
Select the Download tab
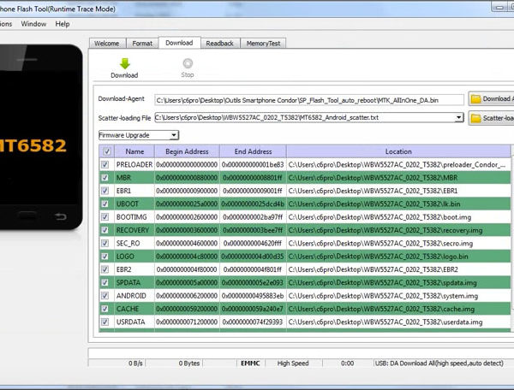click(179, 43)
